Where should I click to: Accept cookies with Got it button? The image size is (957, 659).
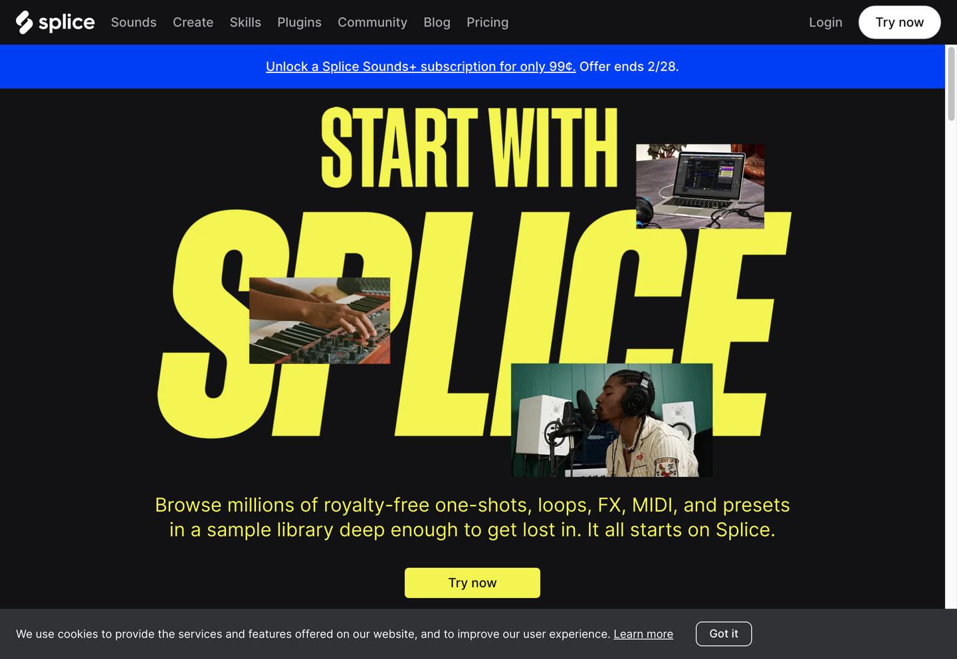pos(724,634)
